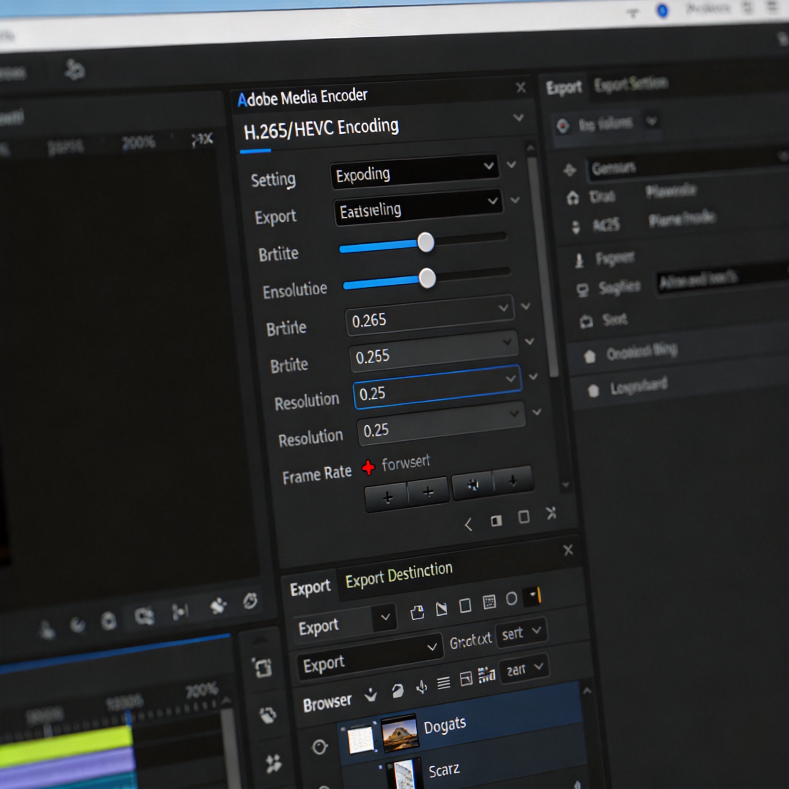Screen dimensions: 789x789
Task: Click the bar chart icon in the Browser toolbar
Action: (x=487, y=675)
